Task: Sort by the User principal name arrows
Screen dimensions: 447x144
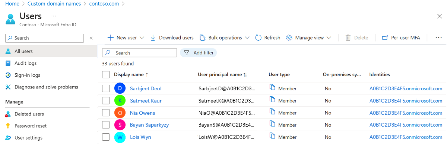Action: 245,75
